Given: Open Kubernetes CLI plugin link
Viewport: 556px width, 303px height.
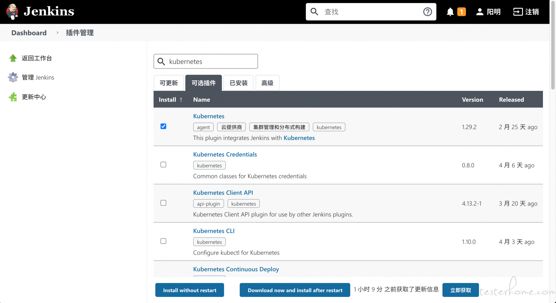Looking at the screenshot, I should click(x=214, y=231).
